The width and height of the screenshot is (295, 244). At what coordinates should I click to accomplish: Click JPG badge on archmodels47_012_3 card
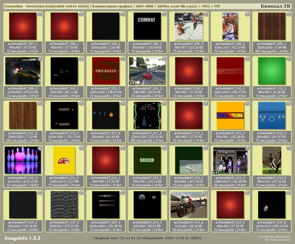[289, 104]
